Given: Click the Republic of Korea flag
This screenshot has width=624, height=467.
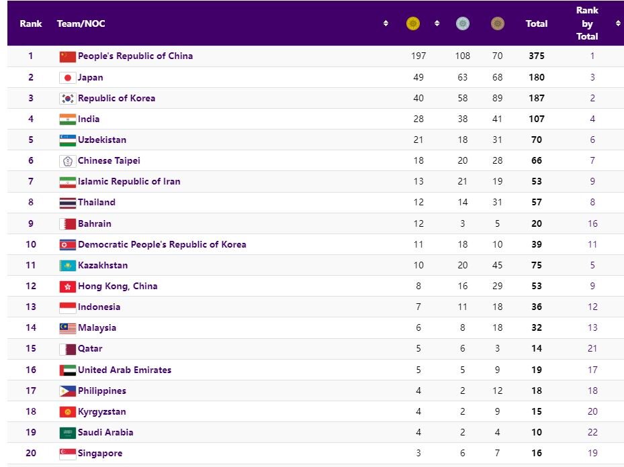Looking at the screenshot, I should point(67,98).
